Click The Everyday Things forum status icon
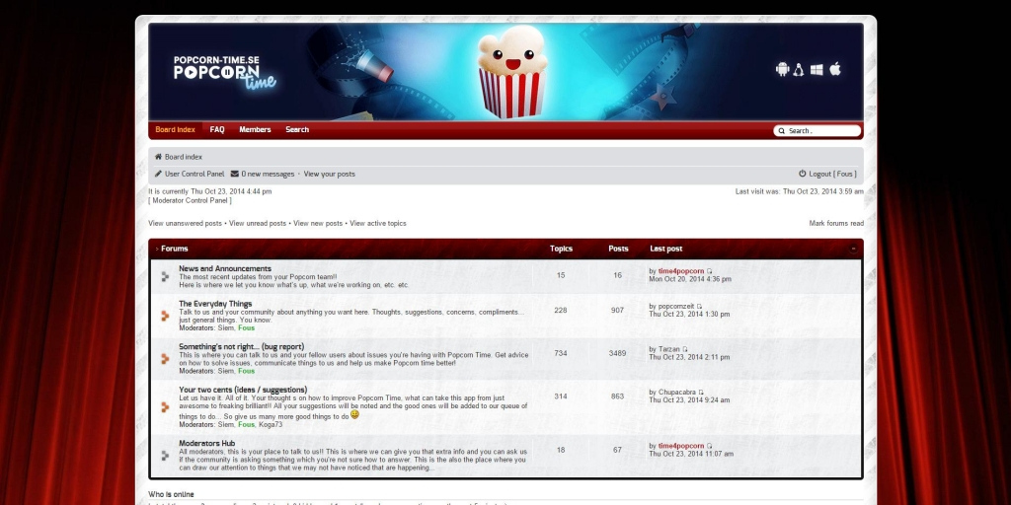The height and width of the screenshot is (505, 1011). click(165, 316)
